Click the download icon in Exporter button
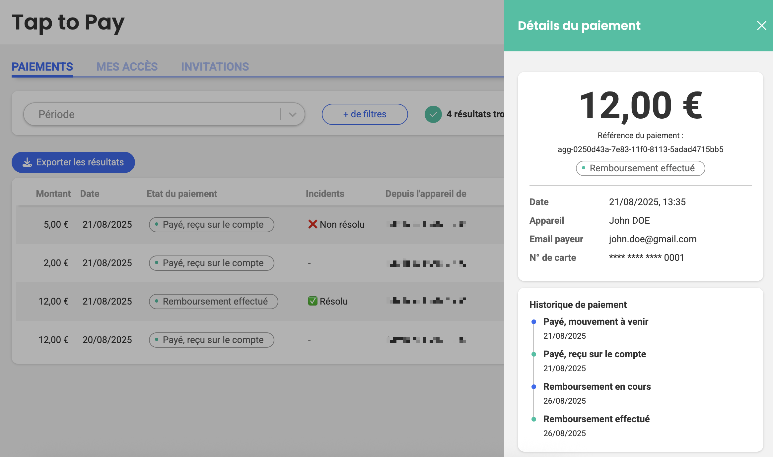The width and height of the screenshot is (773, 457). pyautogui.click(x=27, y=162)
